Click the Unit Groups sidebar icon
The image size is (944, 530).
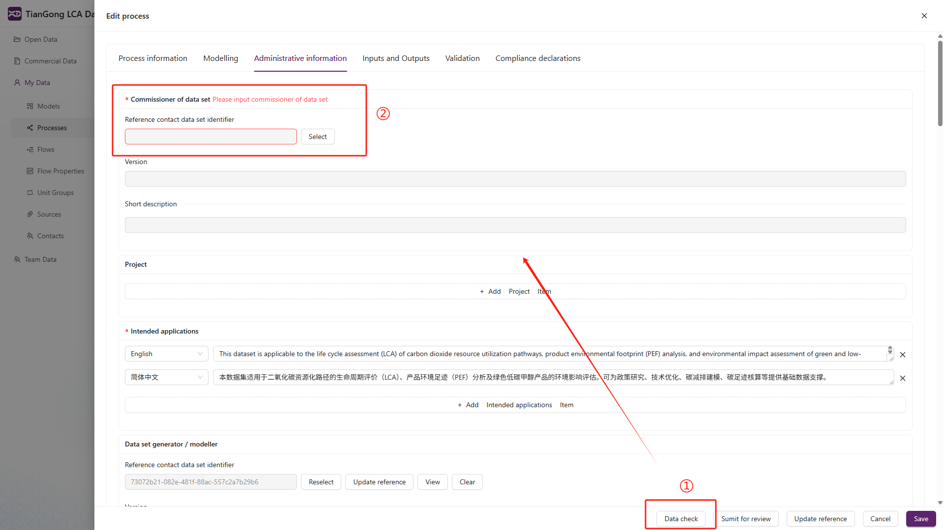tap(30, 193)
